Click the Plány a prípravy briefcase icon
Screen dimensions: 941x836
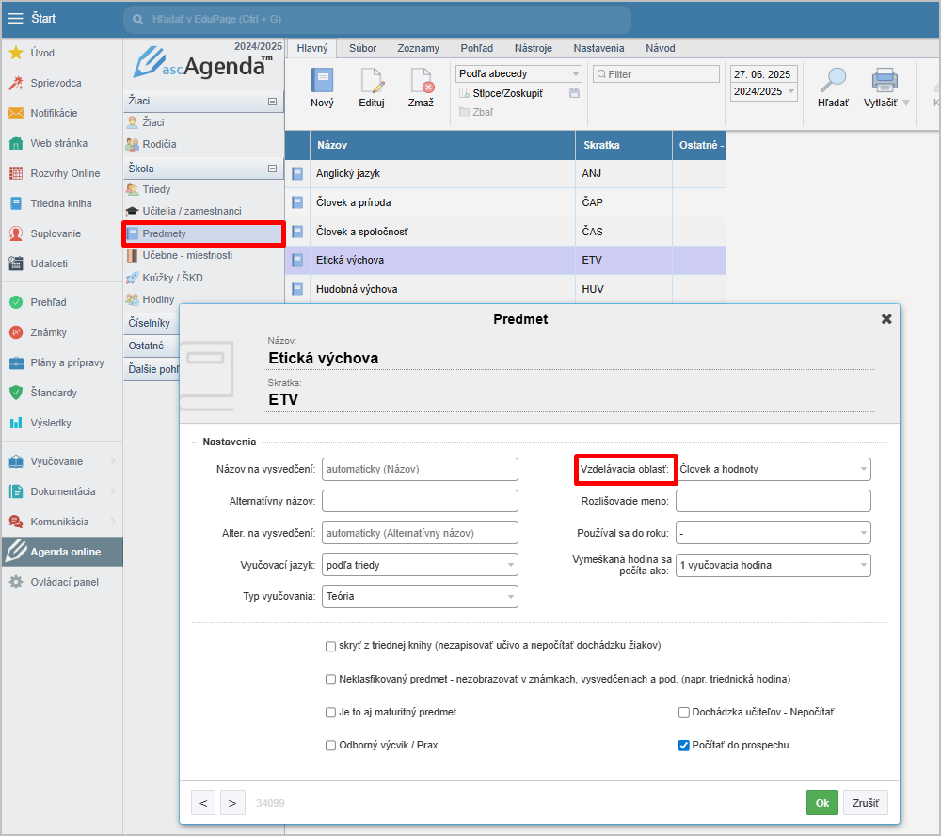[x=16, y=362]
